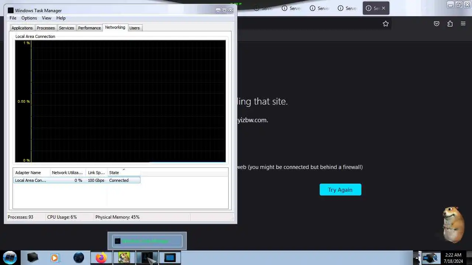Switch to the Performance tab
Image resolution: width=472 pixels, height=265 pixels.
pos(89,28)
